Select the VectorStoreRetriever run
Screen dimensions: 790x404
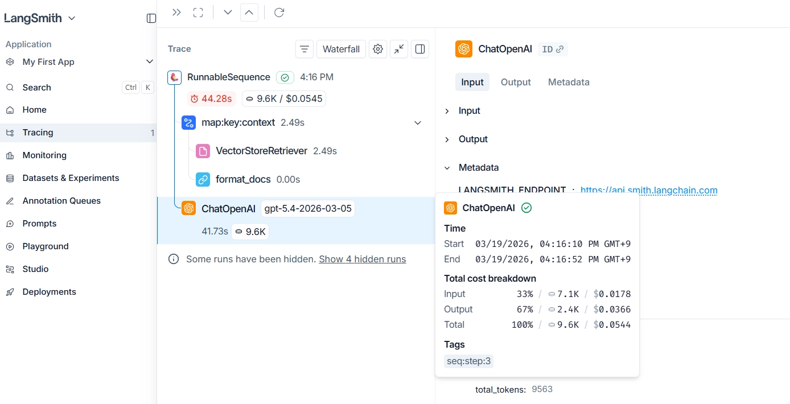[262, 151]
